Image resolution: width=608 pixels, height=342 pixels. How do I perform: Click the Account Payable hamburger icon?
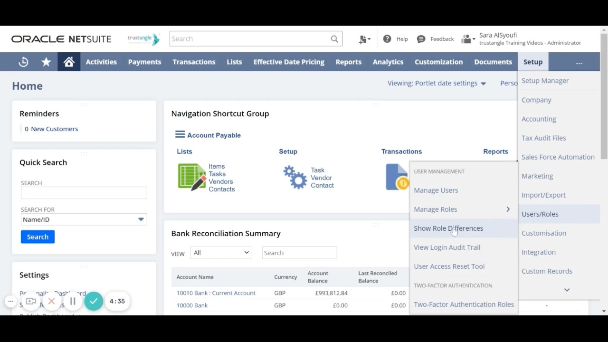pos(180,134)
